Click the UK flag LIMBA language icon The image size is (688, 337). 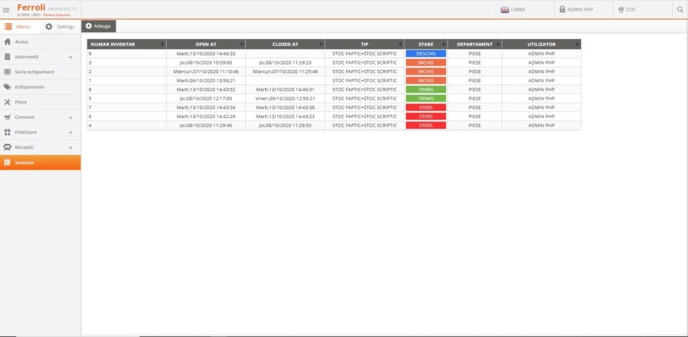pos(505,9)
